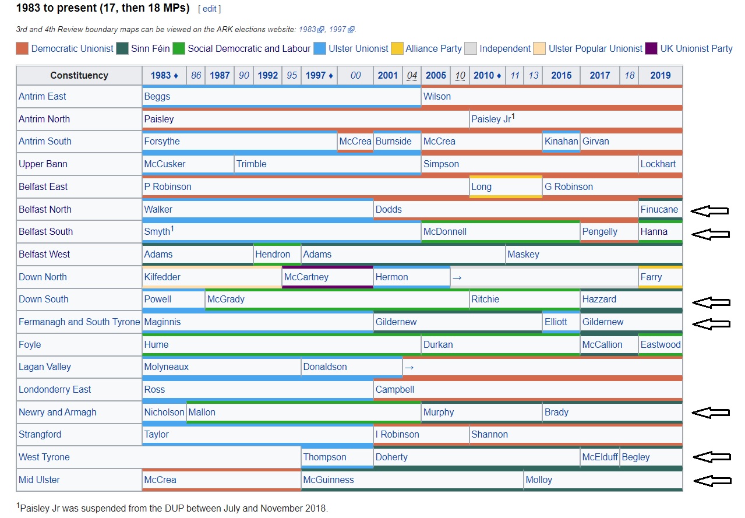The image size is (745, 518).
Task: Click the orange Democratic Unionist legend swatch
Action: pyautogui.click(x=22, y=48)
